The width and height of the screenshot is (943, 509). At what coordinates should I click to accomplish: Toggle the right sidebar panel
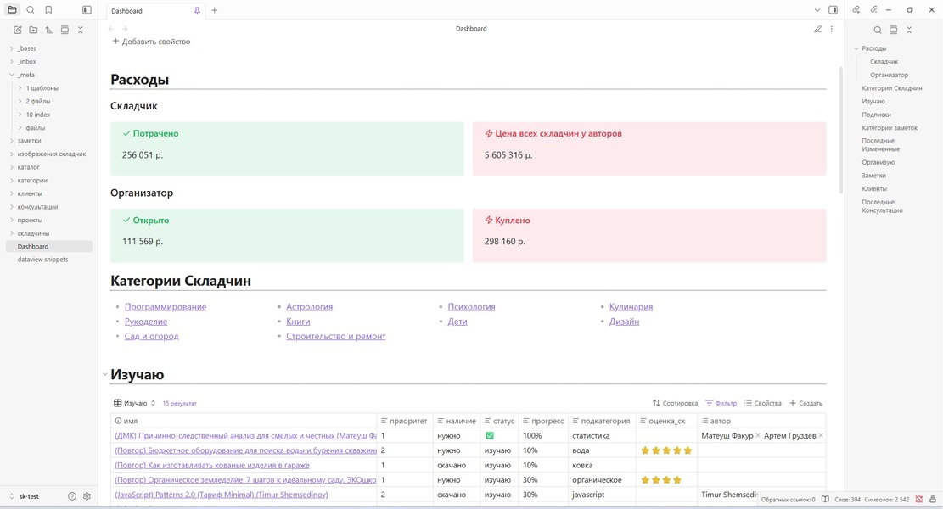[833, 10]
